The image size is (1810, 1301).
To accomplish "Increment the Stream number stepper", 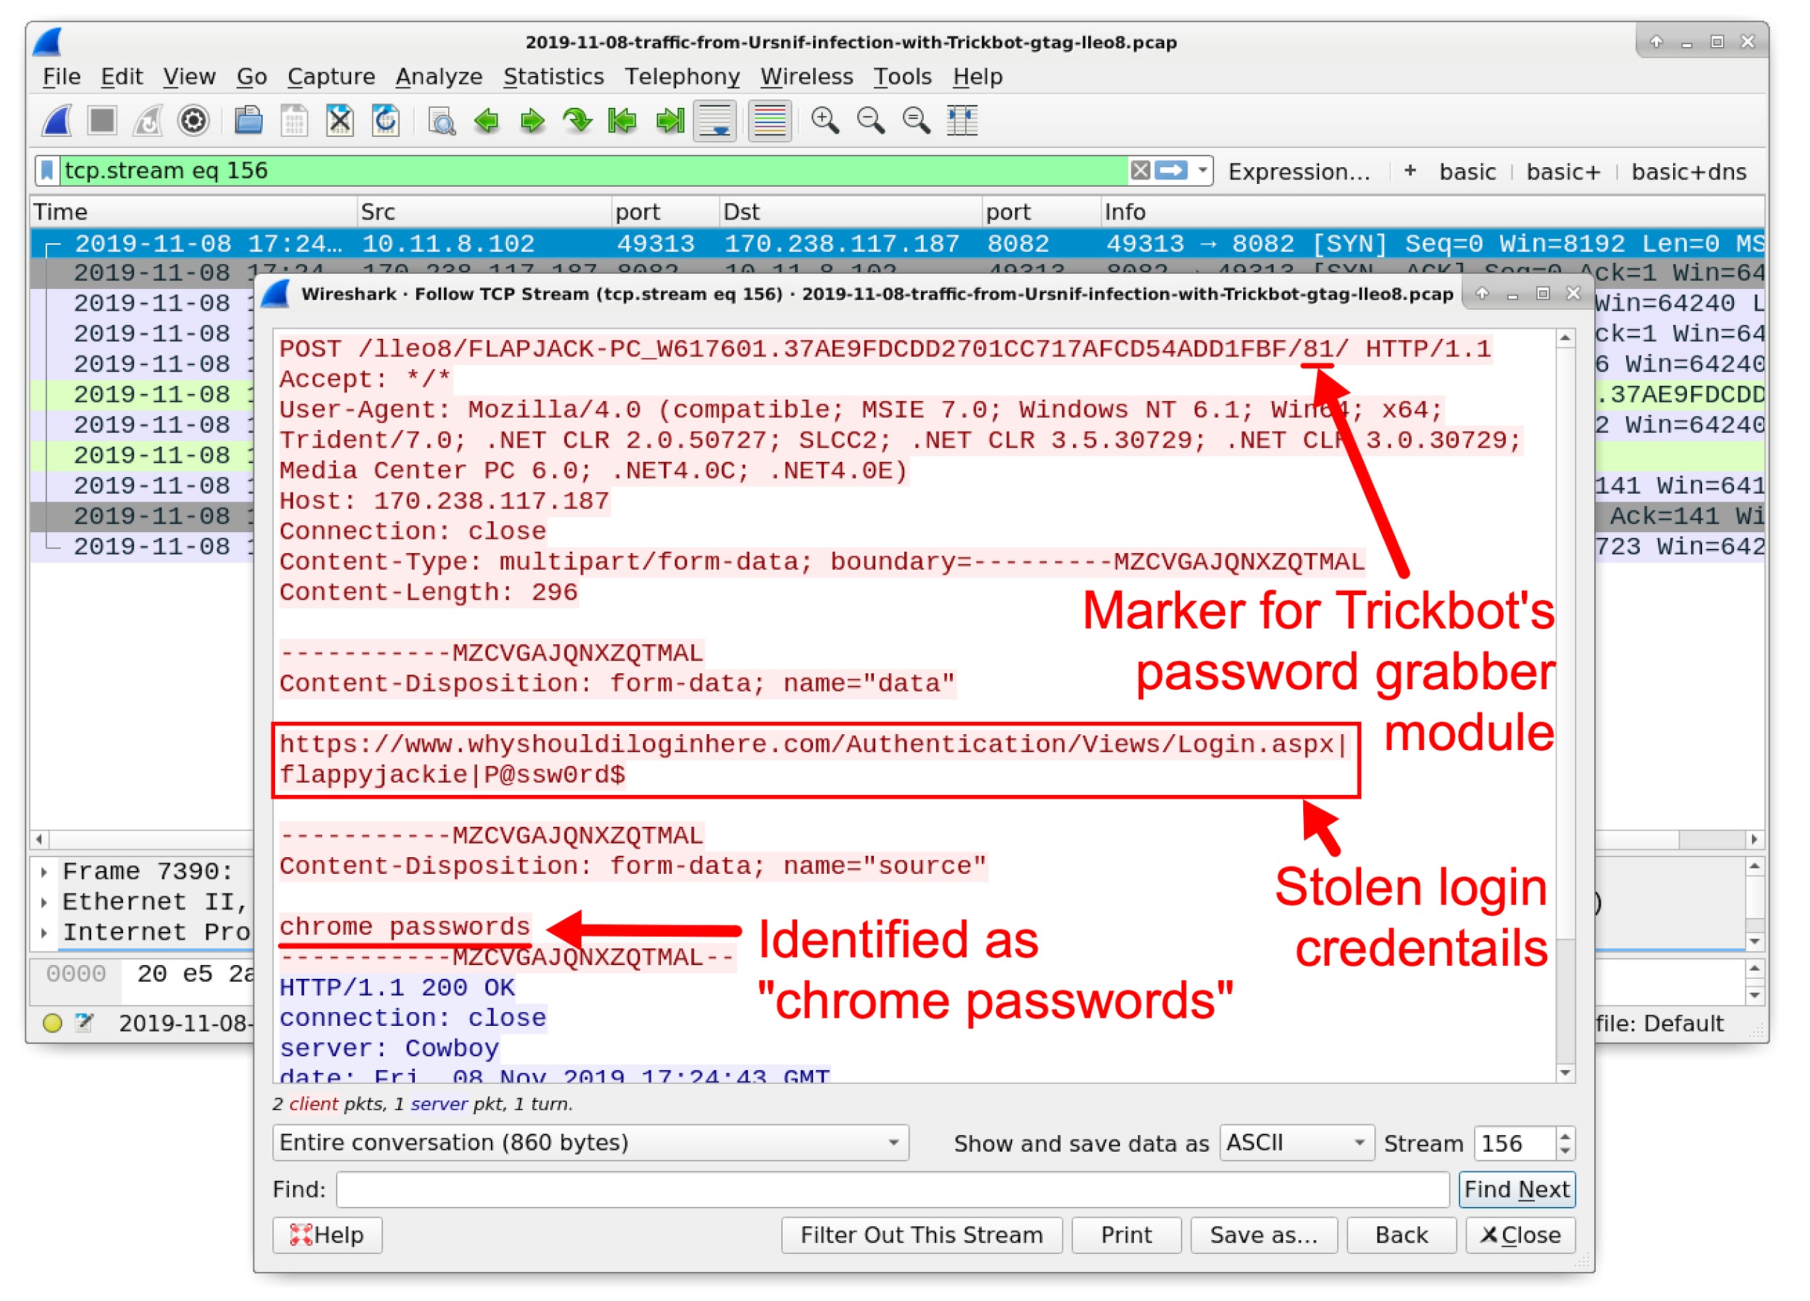I will coord(1565,1135).
